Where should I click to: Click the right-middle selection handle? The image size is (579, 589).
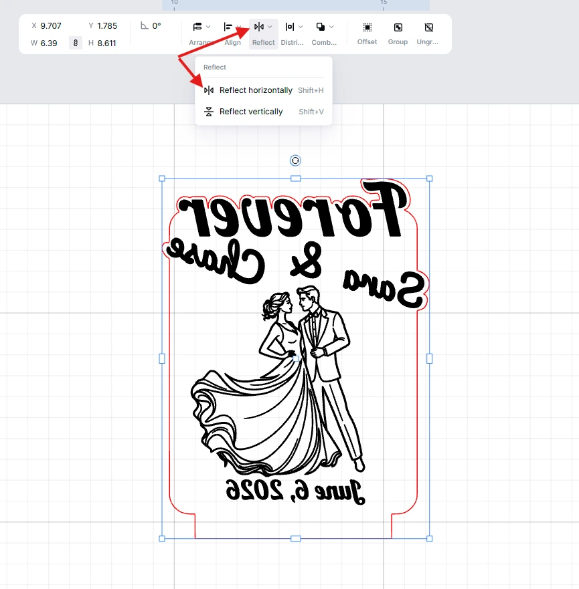point(429,359)
